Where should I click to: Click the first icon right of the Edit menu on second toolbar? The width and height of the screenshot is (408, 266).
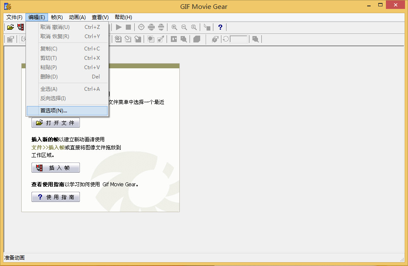[x=118, y=39]
